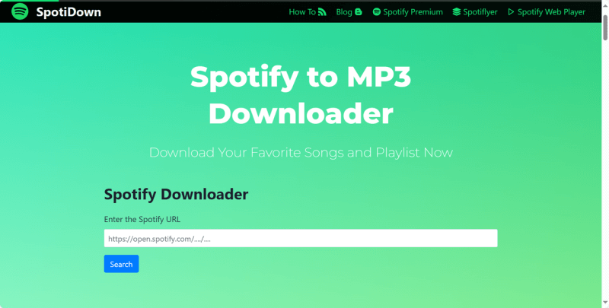The image size is (609, 308).
Task: Click the Spotify Downloader heading
Action: (176, 195)
